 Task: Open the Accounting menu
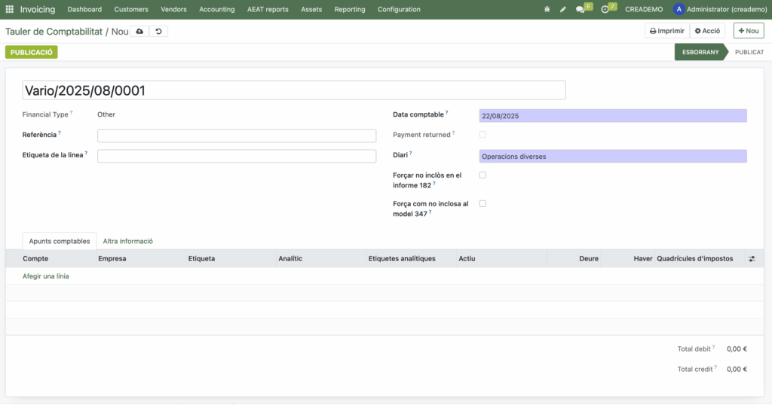point(216,9)
